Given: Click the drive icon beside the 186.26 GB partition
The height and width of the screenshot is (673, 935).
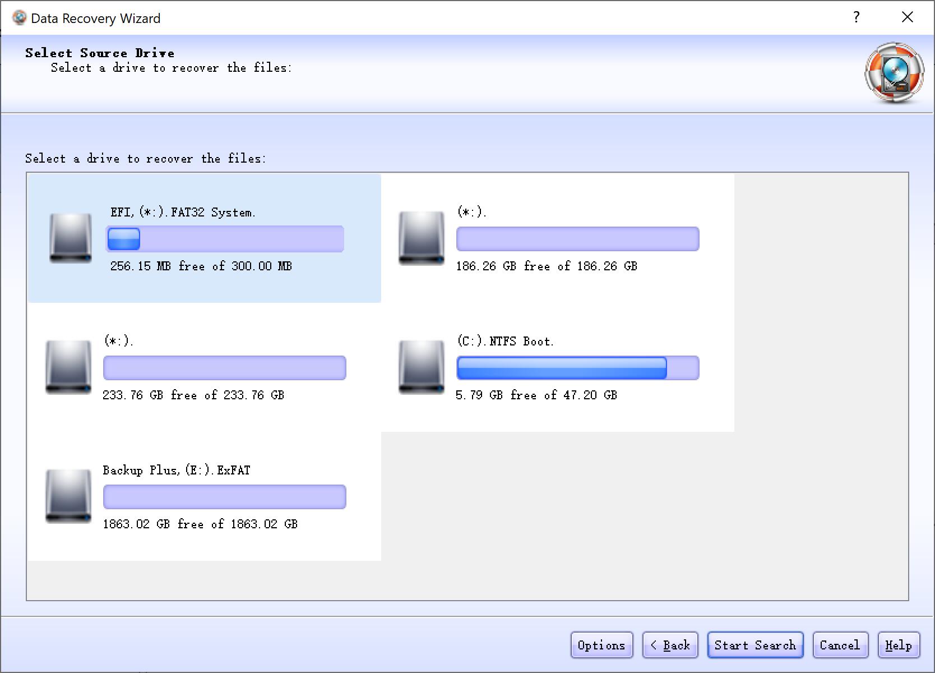Looking at the screenshot, I should coord(421,238).
